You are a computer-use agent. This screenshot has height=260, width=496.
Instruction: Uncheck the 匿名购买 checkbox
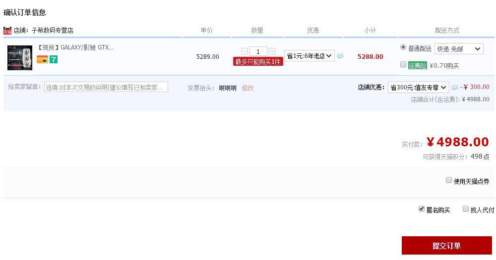[421, 209]
